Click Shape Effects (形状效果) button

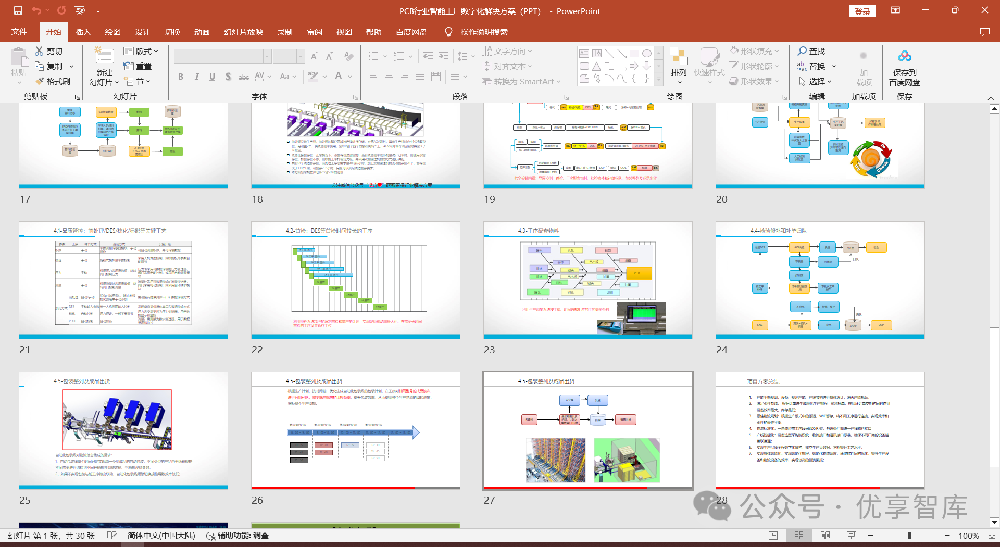[x=754, y=81]
